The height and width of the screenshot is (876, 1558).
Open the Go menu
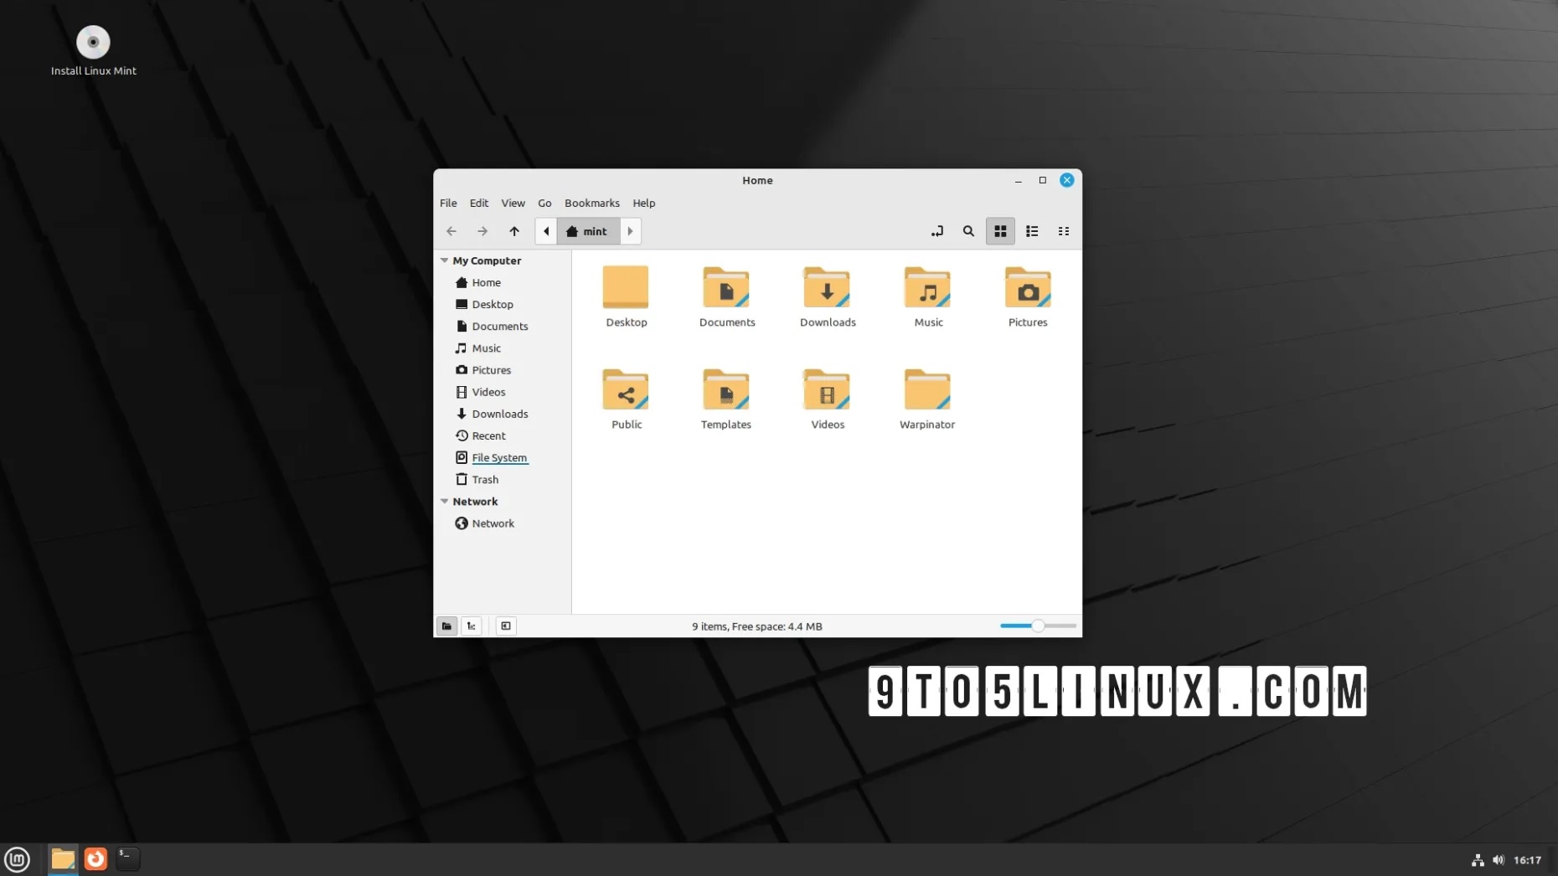[544, 204]
